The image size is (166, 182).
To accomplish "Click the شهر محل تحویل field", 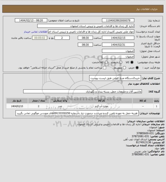I will click(118, 57).
